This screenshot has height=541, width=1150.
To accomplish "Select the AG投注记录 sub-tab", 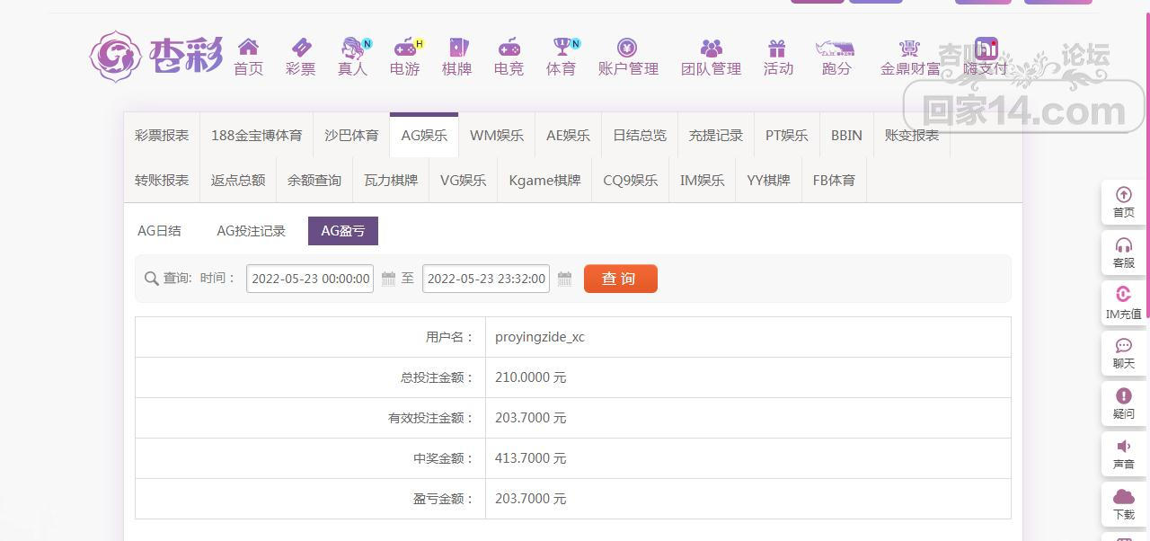I will (x=251, y=231).
